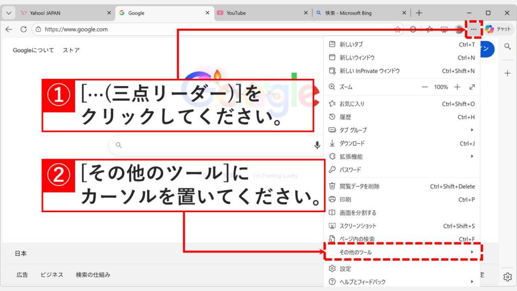
Task: Click plus to increase zoom above 100%
Action: pos(457,86)
